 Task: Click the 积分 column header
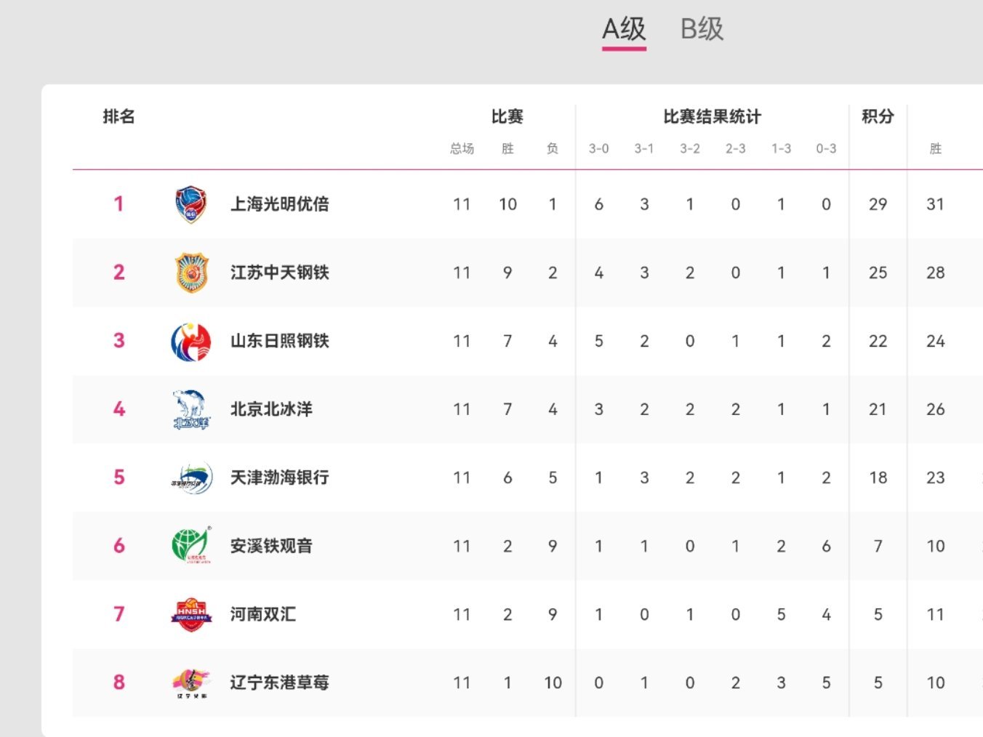[878, 116]
